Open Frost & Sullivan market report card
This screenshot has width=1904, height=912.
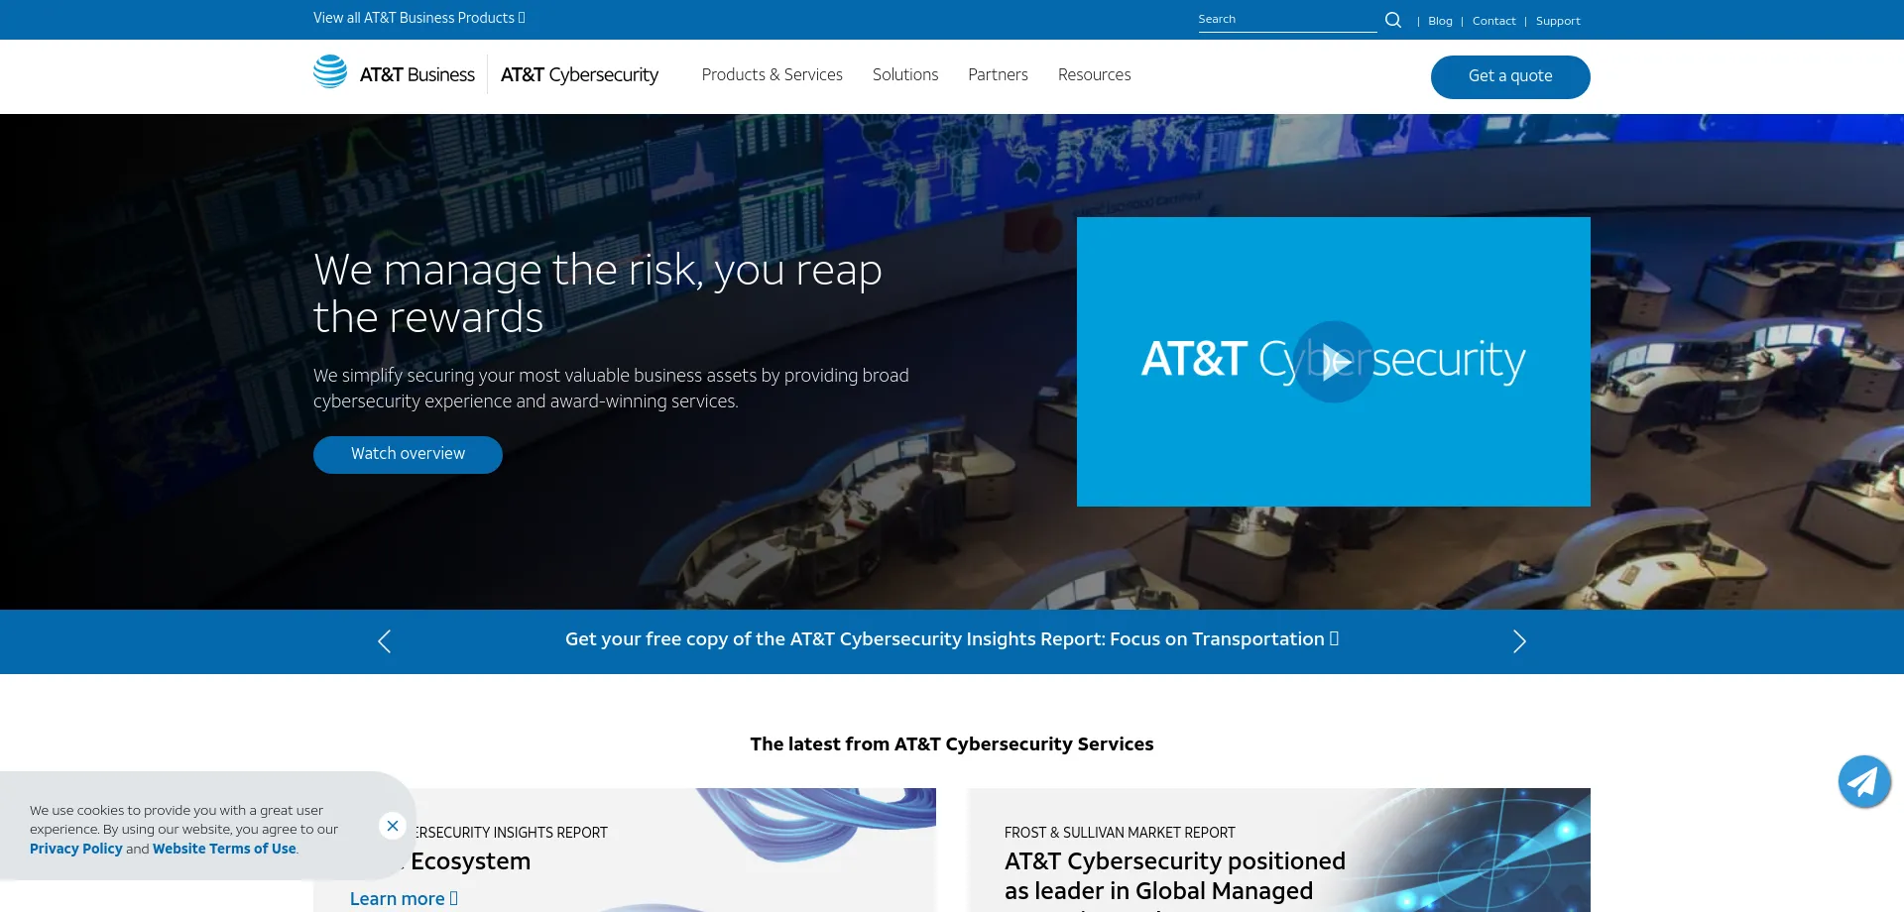click(x=1279, y=851)
